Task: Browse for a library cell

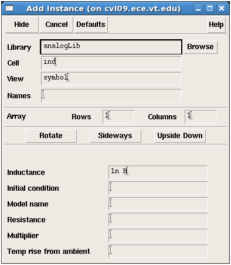Action: pyautogui.click(x=201, y=47)
